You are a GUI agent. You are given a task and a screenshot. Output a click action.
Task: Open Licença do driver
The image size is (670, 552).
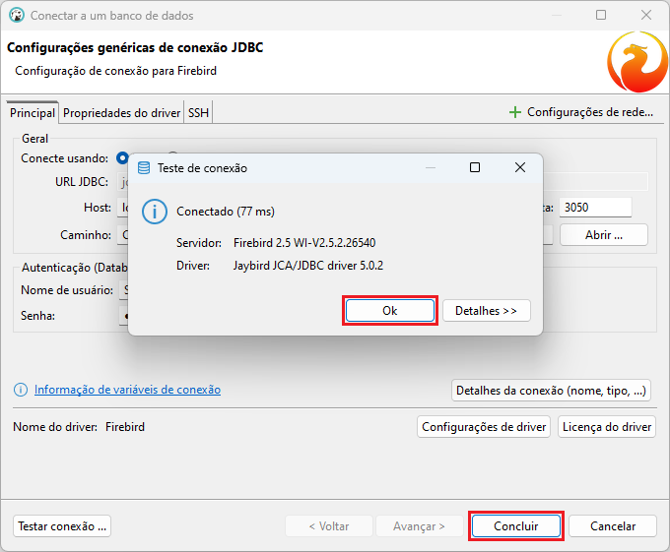[x=607, y=427]
